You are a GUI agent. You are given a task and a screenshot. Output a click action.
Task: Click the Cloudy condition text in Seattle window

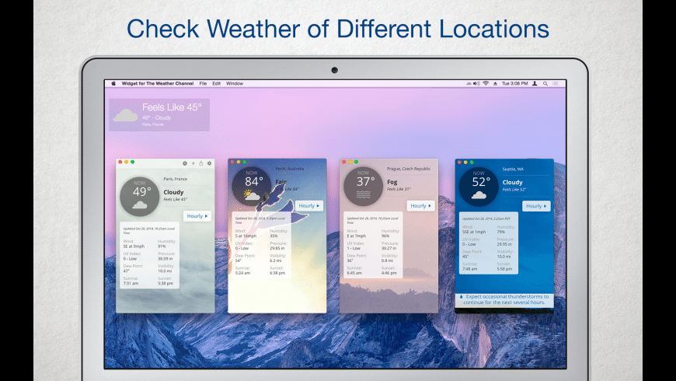[x=512, y=183]
